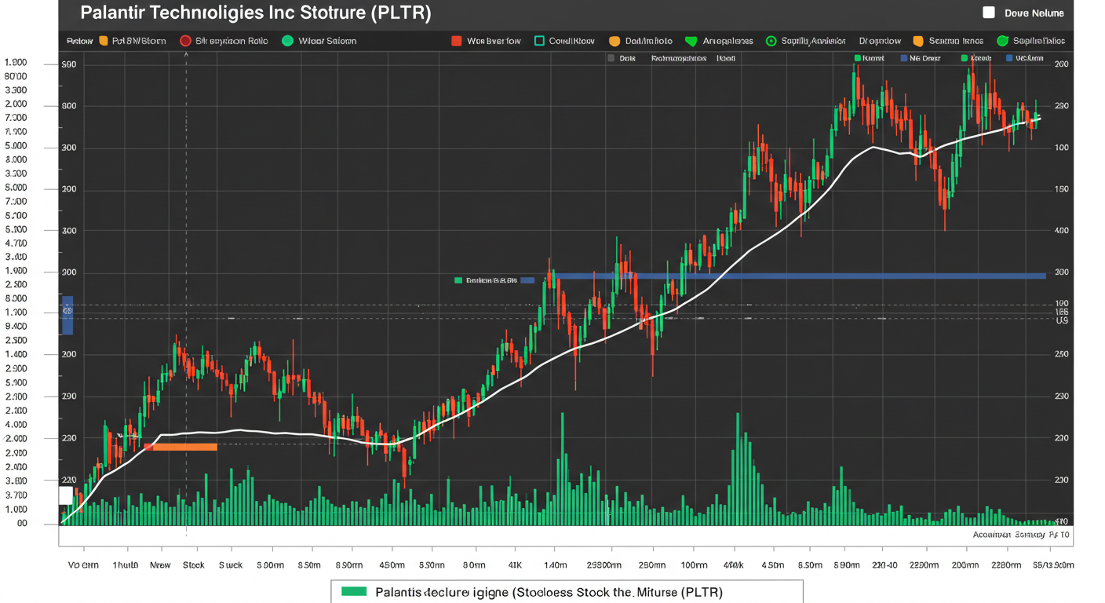Viewport: 1105px width, 603px height.
Task: Click the x-axis label Nrew
Action: [x=160, y=565]
